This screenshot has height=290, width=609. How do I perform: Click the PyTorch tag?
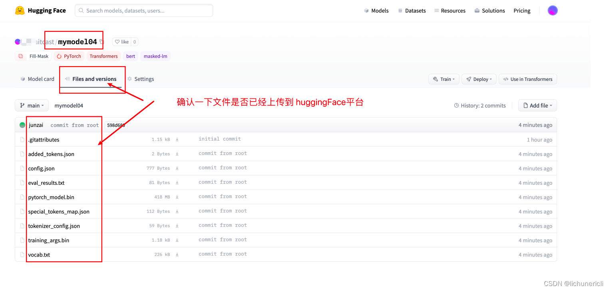point(69,56)
